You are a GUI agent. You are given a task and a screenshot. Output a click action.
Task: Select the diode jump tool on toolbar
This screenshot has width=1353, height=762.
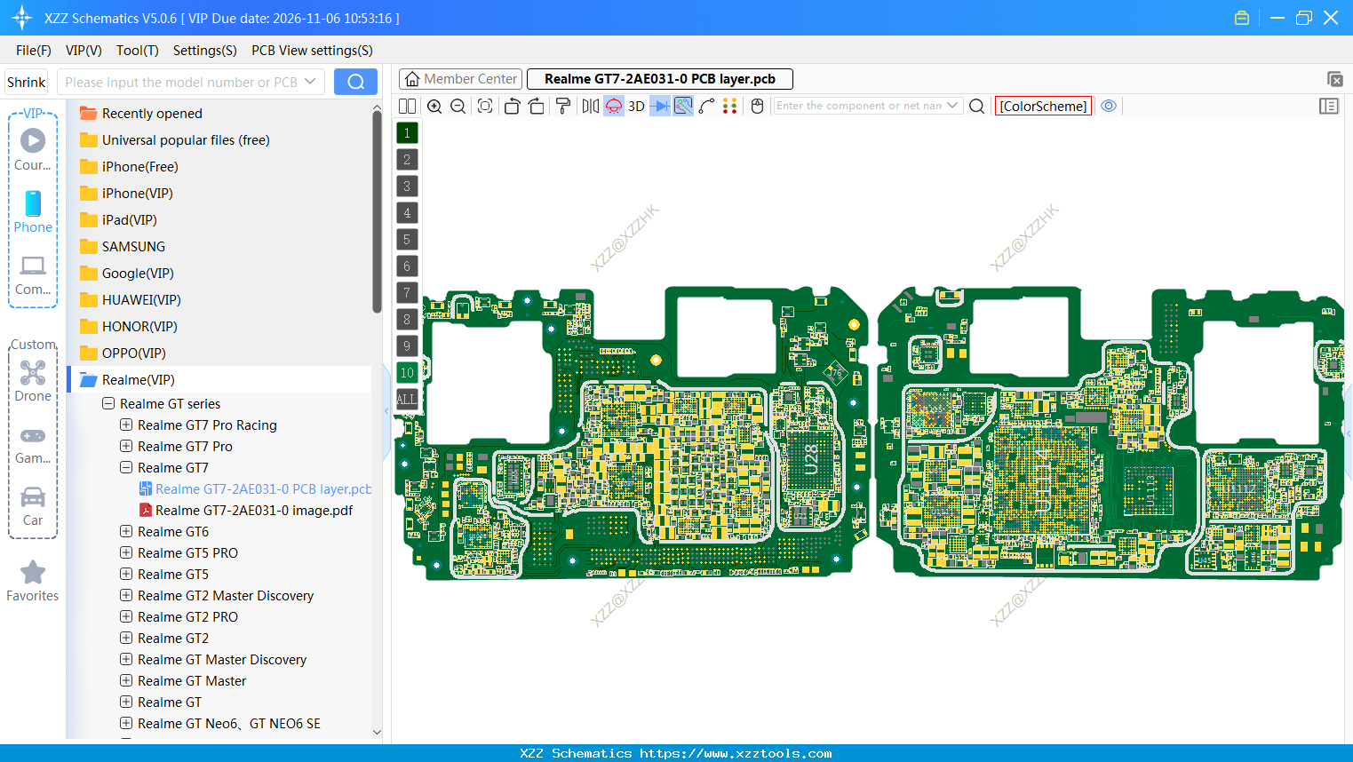(658, 106)
